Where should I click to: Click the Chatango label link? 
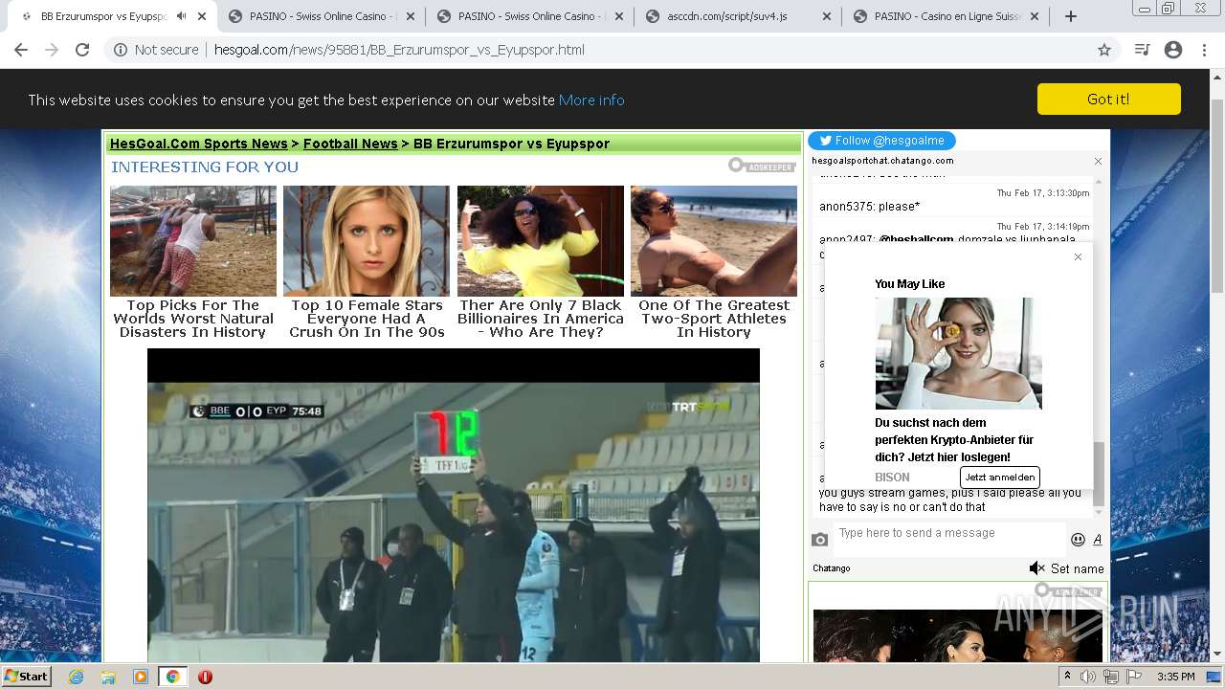(x=832, y=568)
